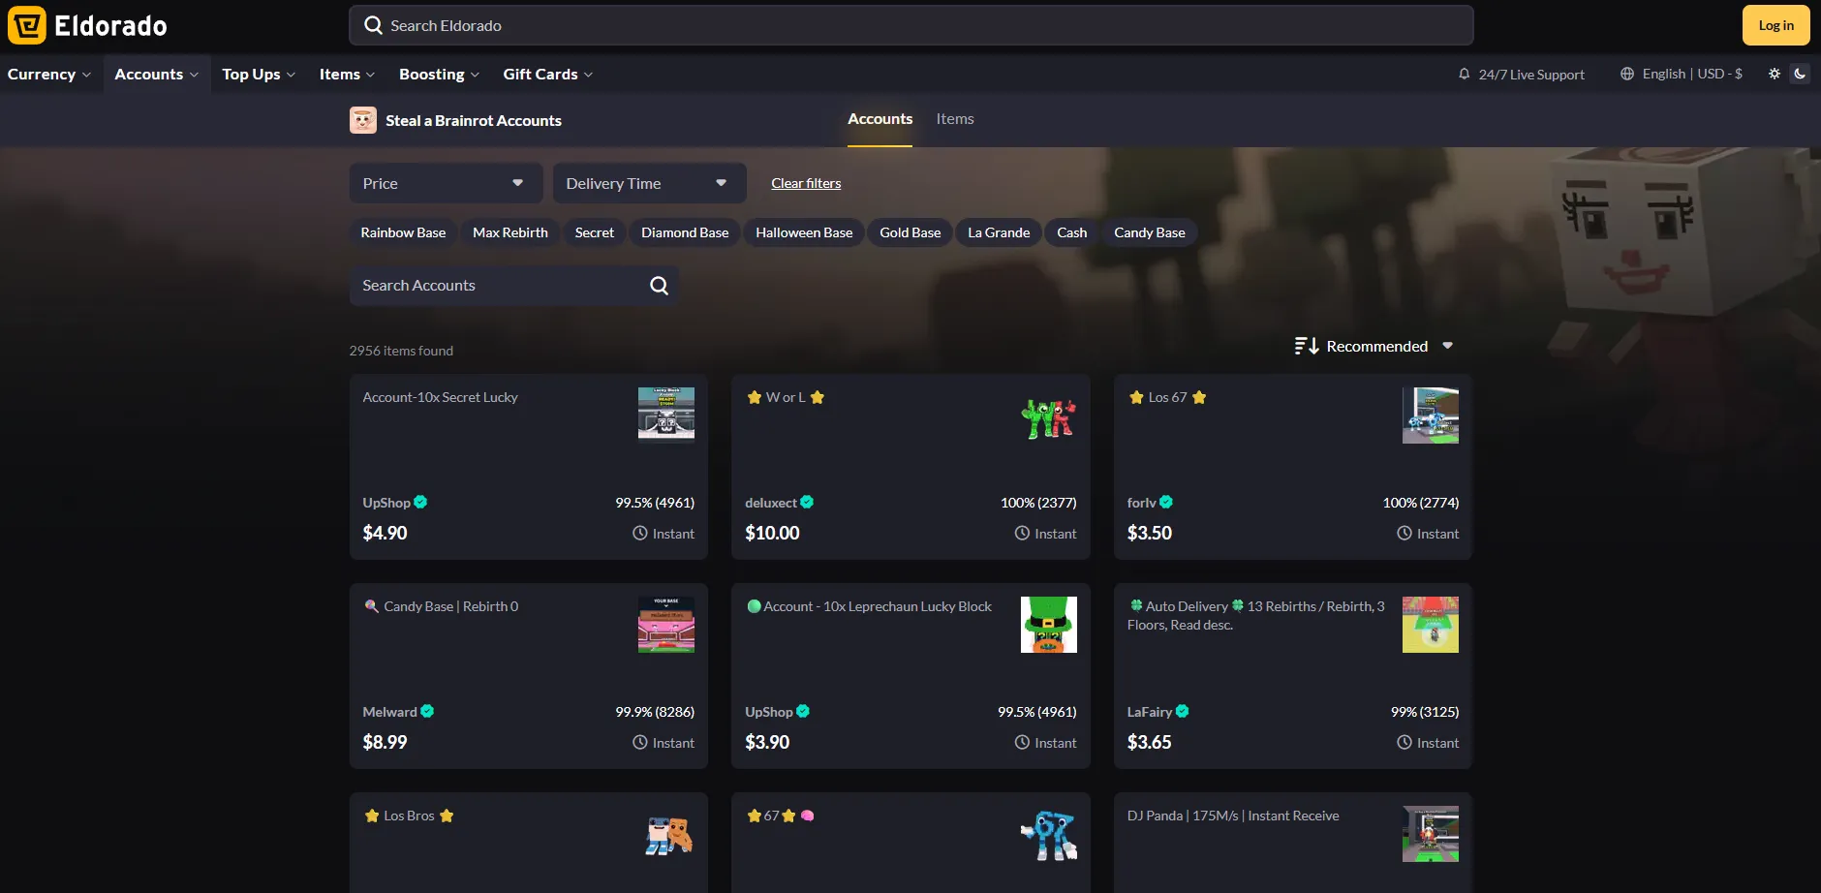Viewport: 1821px width, 893px height.
Task: Click the magnifier icon in Search Accounts
Action: click(659, 286)
